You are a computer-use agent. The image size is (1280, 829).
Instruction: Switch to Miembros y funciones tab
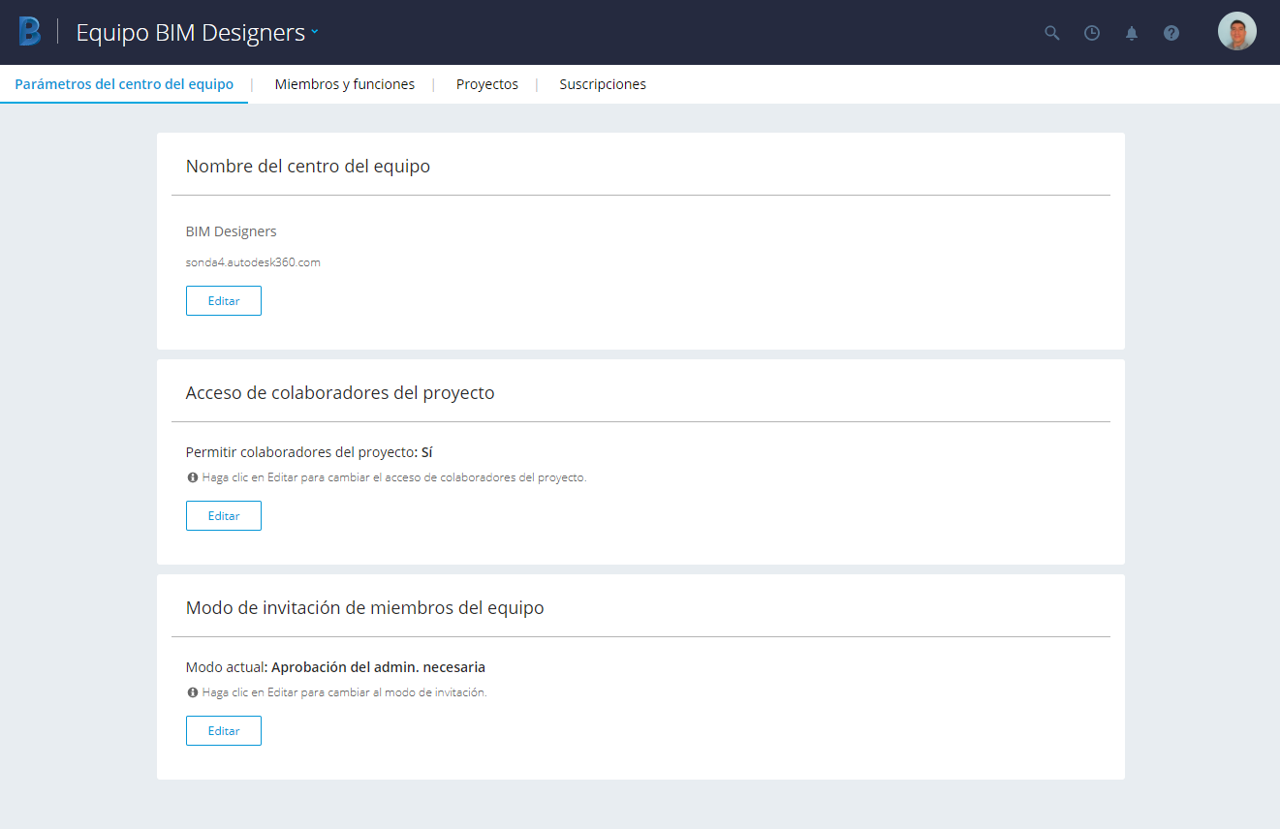click(x=344, y=84)
